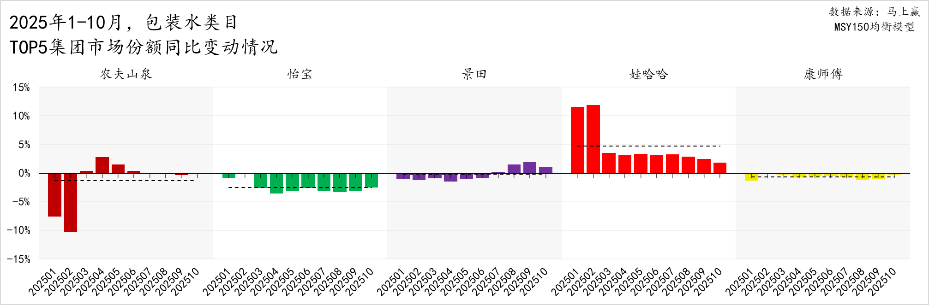Click the first green 怡宝 bar

229,176
